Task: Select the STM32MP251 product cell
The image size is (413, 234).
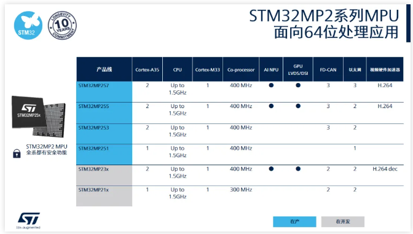Action: pyautogui.click(x=104, y=155)
